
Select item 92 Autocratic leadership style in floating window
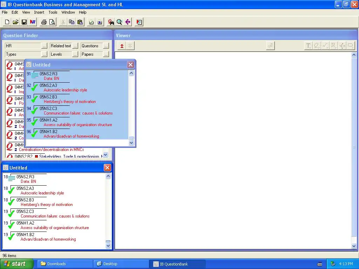coord(77,88)
